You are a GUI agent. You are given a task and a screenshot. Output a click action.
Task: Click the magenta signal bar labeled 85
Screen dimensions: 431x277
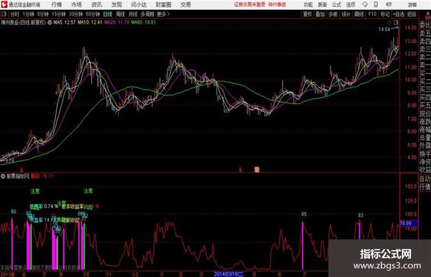point(303,246)
